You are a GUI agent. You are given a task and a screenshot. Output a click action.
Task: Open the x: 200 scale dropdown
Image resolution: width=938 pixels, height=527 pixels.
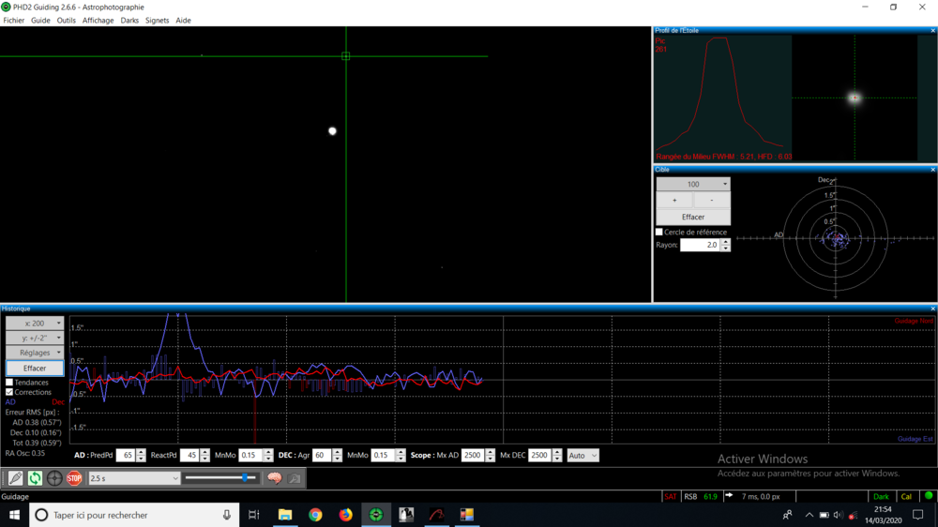click(x=35, y=323)
